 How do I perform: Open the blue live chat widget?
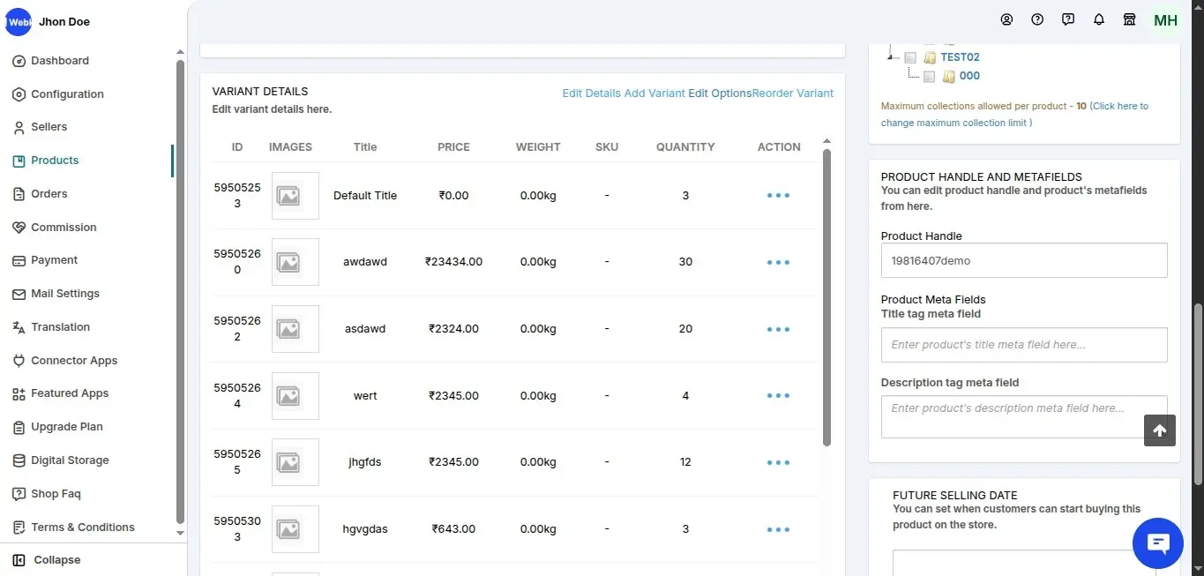point(1157,543)
